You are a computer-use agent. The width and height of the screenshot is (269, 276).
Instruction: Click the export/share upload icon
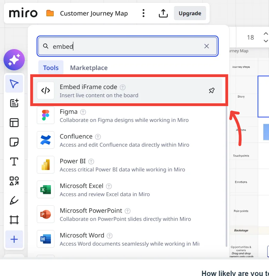(x=163, y=13)
